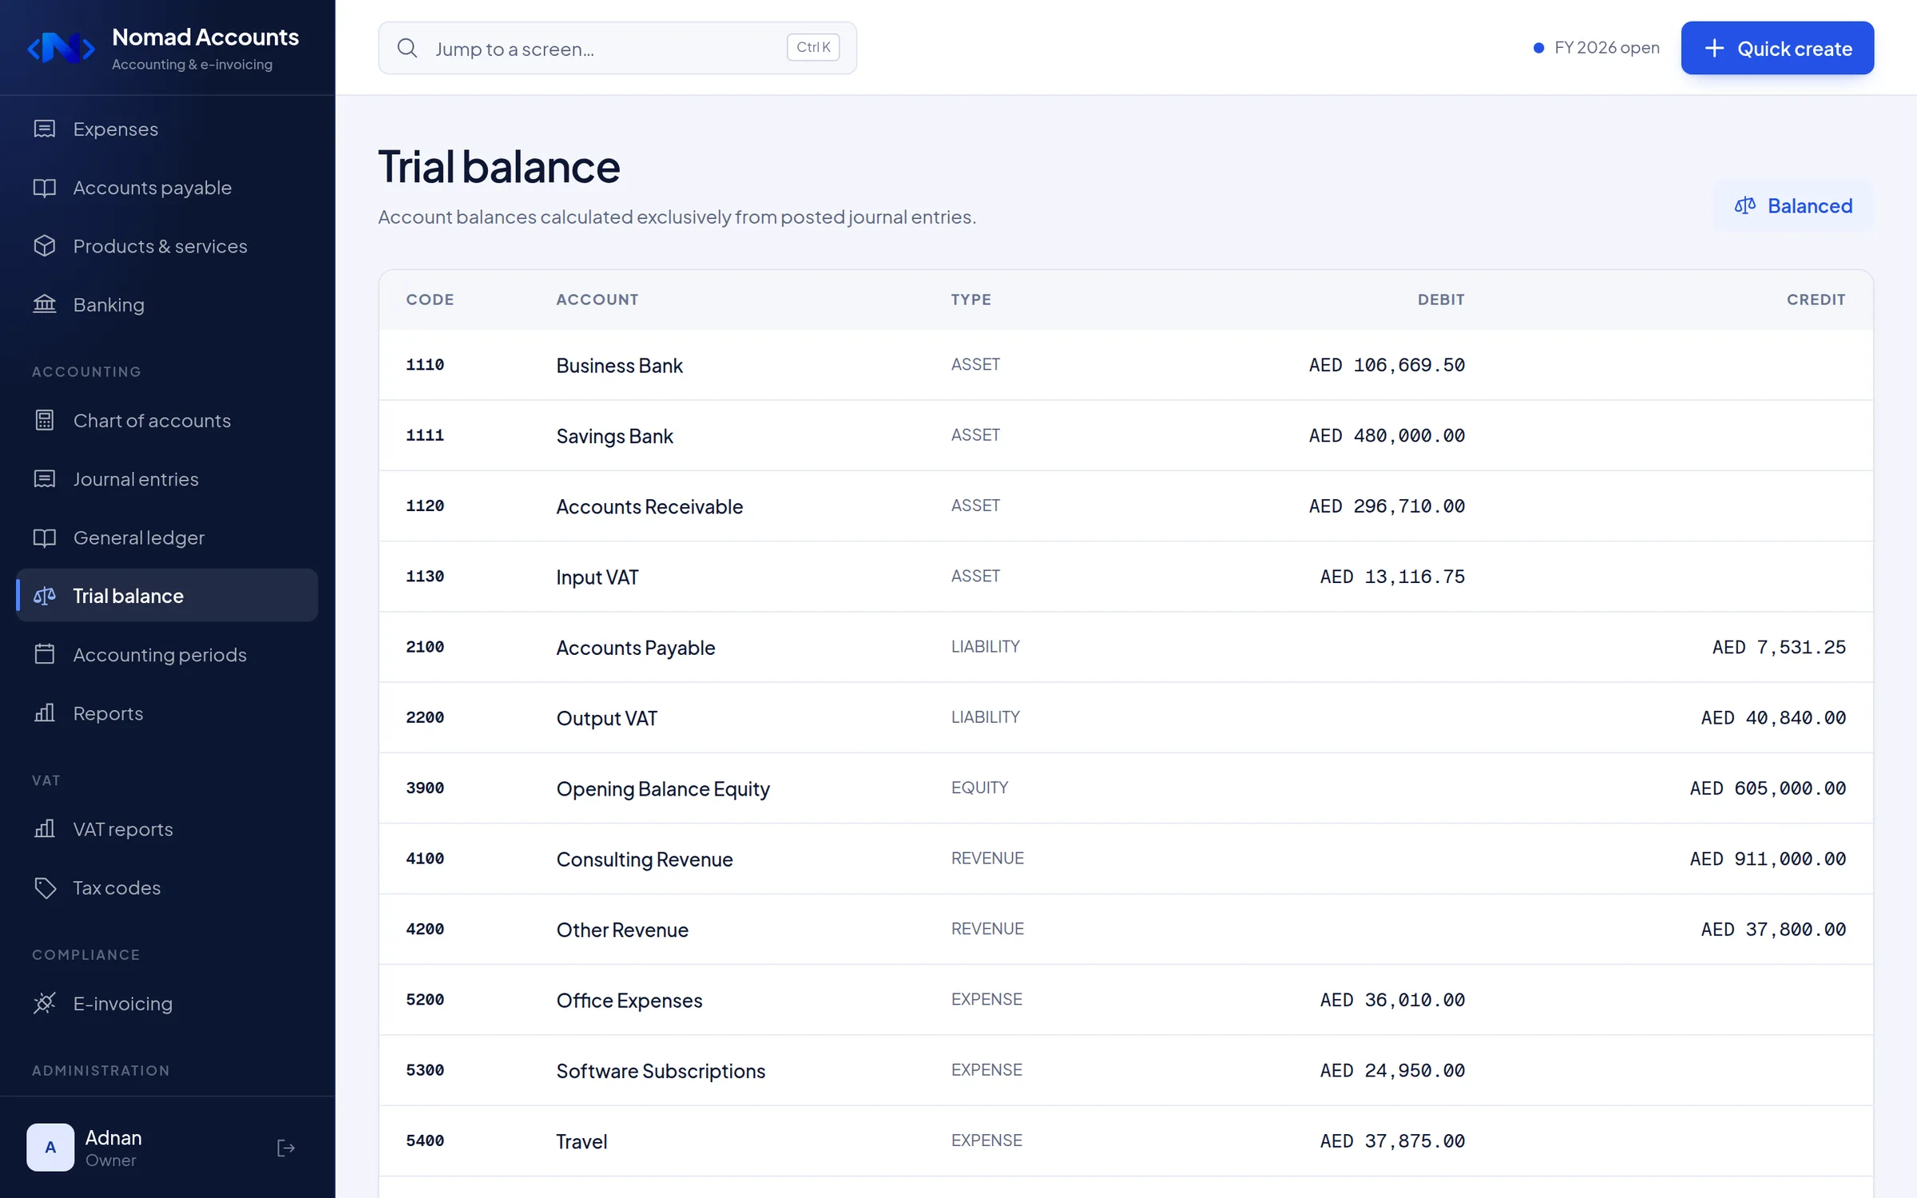Click the Consulting Revenue account

[644, 859]
